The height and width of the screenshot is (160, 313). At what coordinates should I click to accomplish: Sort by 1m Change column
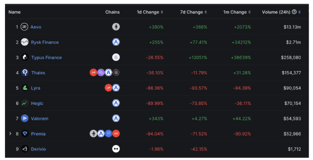[237, 12]
